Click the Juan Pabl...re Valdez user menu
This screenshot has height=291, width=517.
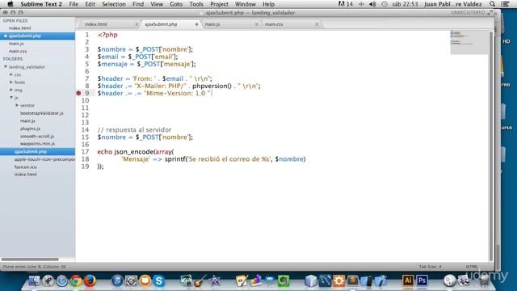coord(452,4)
